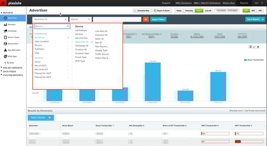Screen dimensions: 267x146
Task: Click the Apply Filters button
Action: [158, 19]
